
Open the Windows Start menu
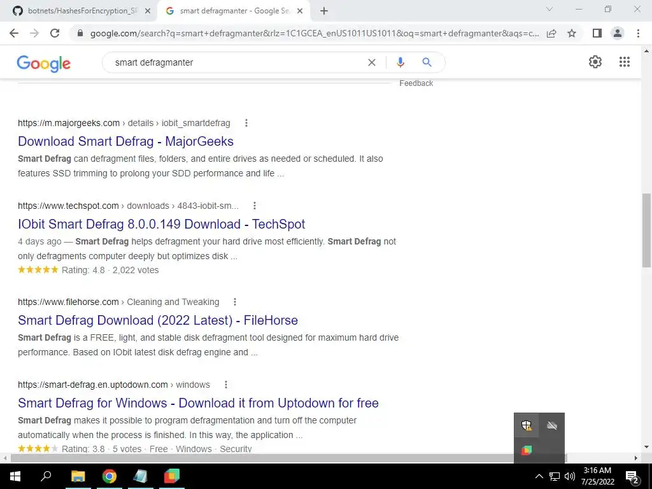[15, 476]
